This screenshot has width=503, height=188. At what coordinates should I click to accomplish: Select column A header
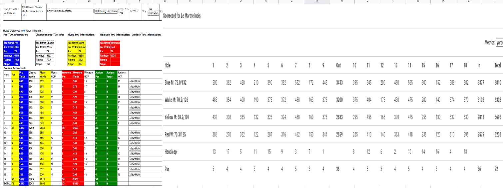click(x=12, y=1)
